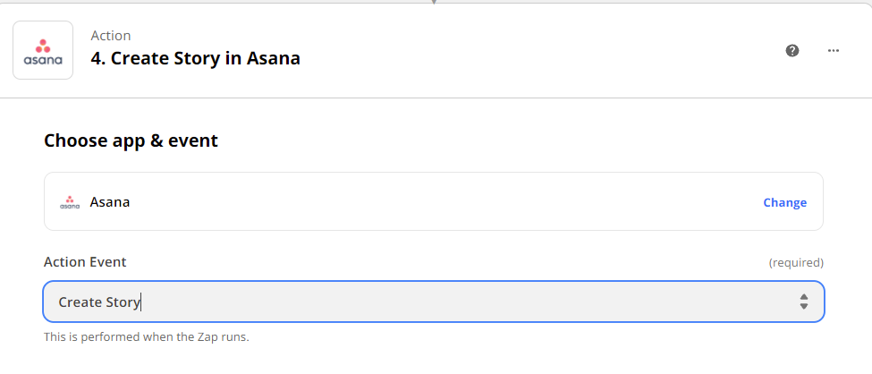Click empty area of the Asana app box
Image resolution: width=872 pixels, height=374 pixels.
[x=444, y=201]
